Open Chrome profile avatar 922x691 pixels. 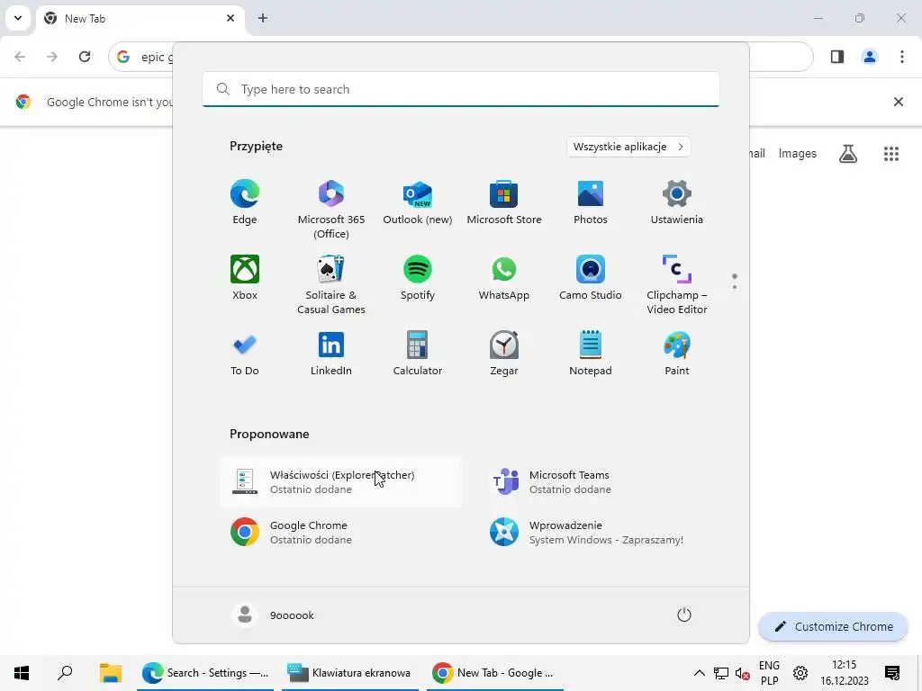pos(870,57)
